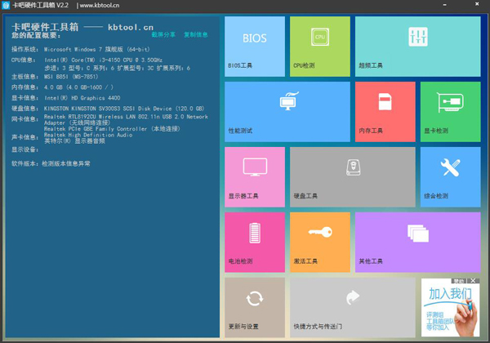Open the green 显卡检测 graphics card tile

coord(451,112)
